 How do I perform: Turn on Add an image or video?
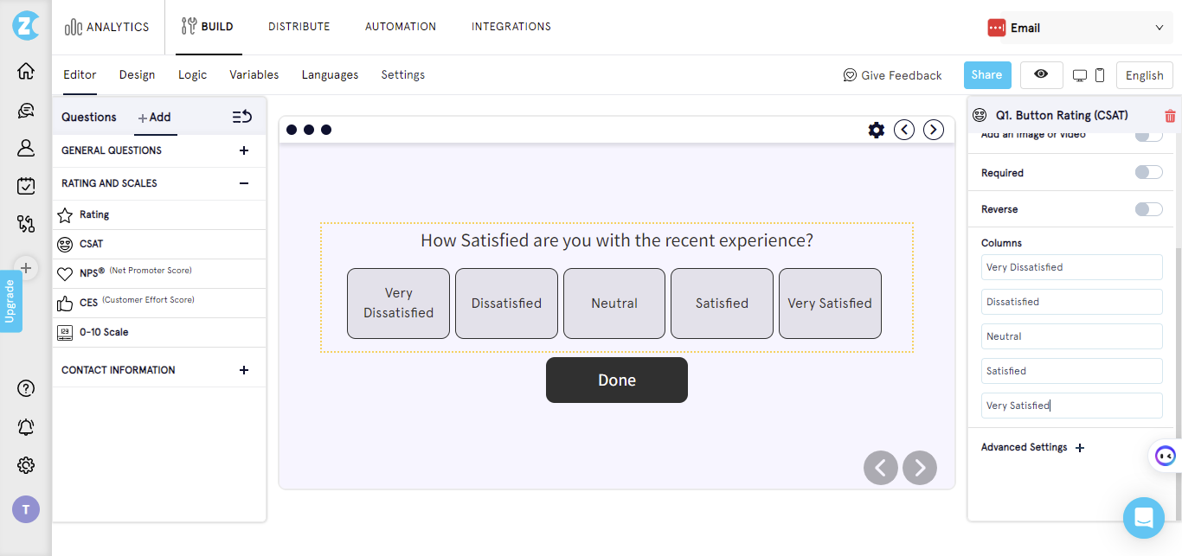tap(1148, 135)
